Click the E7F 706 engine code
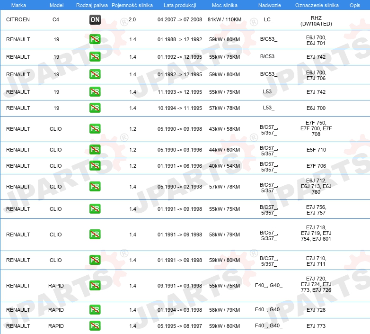Screen dimensions: 370x334 click(x=316, y=166)
